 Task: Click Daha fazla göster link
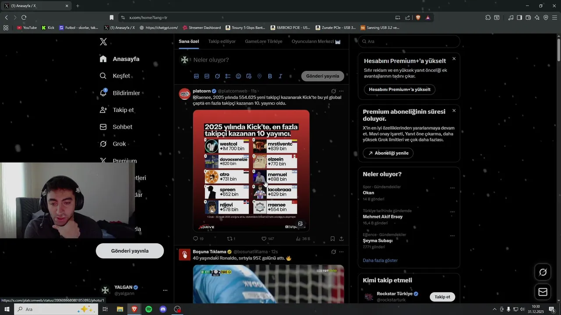coord(380,260)
